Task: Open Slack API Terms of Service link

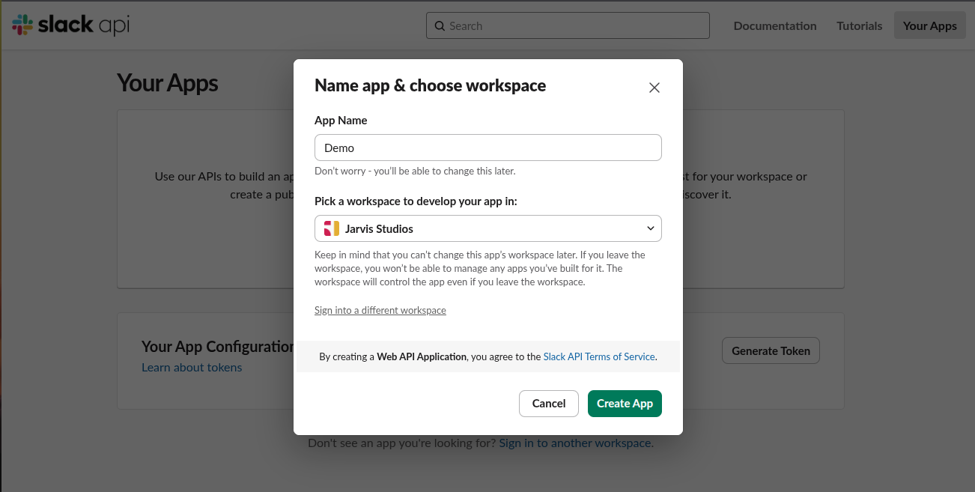Action: coord(599,356)
